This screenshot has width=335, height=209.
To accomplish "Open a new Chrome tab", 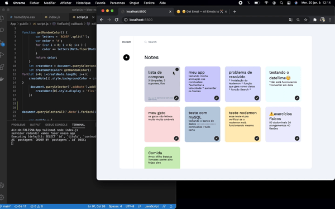I will [234, 12].
